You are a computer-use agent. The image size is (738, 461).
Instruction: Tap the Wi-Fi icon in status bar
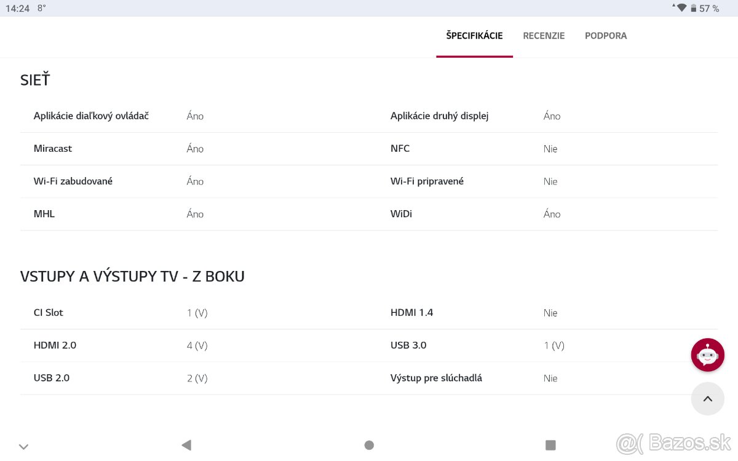(x=683, y=8)
